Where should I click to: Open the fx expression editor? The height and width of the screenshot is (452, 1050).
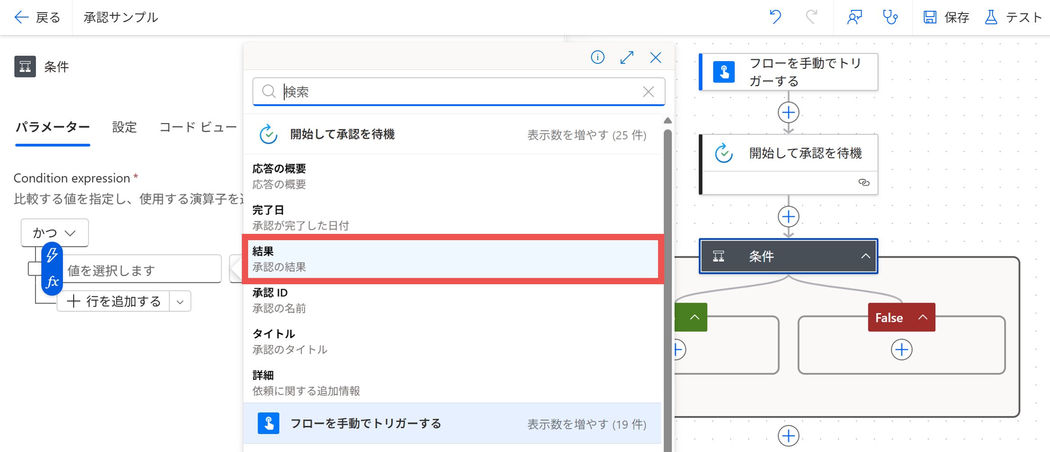[52, 283]
